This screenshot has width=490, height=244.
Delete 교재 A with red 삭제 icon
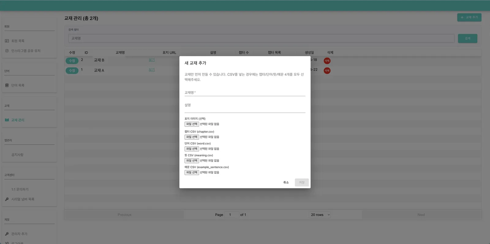pyautogui.click(x=327, y=71)
